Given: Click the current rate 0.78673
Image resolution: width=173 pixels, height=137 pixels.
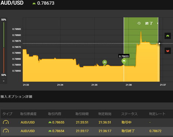Looking at the screenshot, I should [x=46, y=3].
